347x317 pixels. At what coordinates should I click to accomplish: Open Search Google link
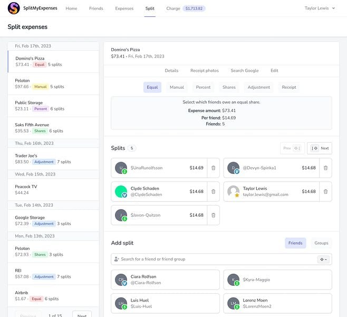pos(245,70)
